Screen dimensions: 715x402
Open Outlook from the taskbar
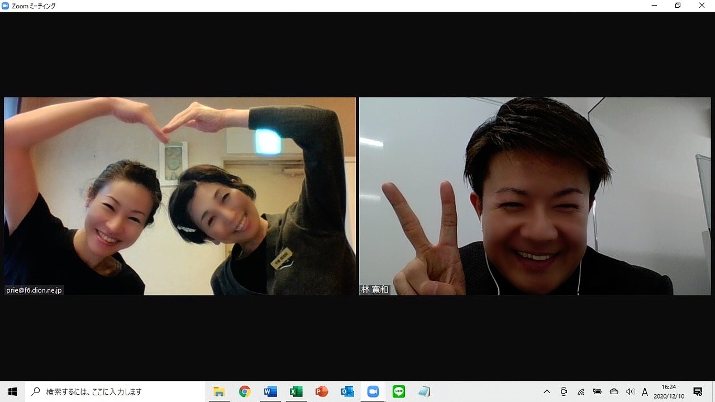(x=347, y=392)
